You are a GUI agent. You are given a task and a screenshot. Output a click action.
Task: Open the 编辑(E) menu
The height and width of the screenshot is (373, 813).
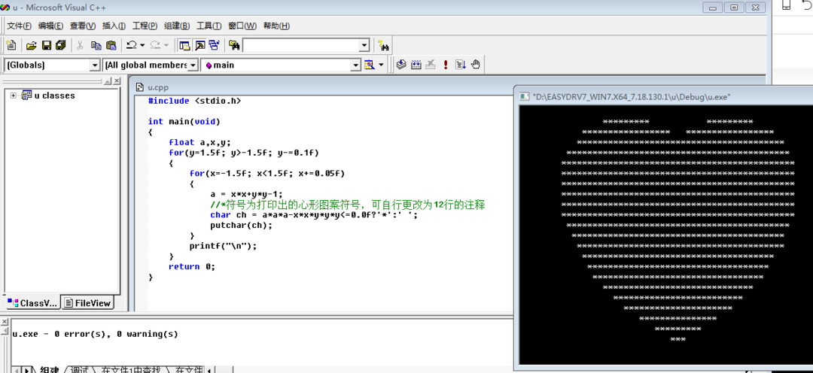tap(51, 26)
